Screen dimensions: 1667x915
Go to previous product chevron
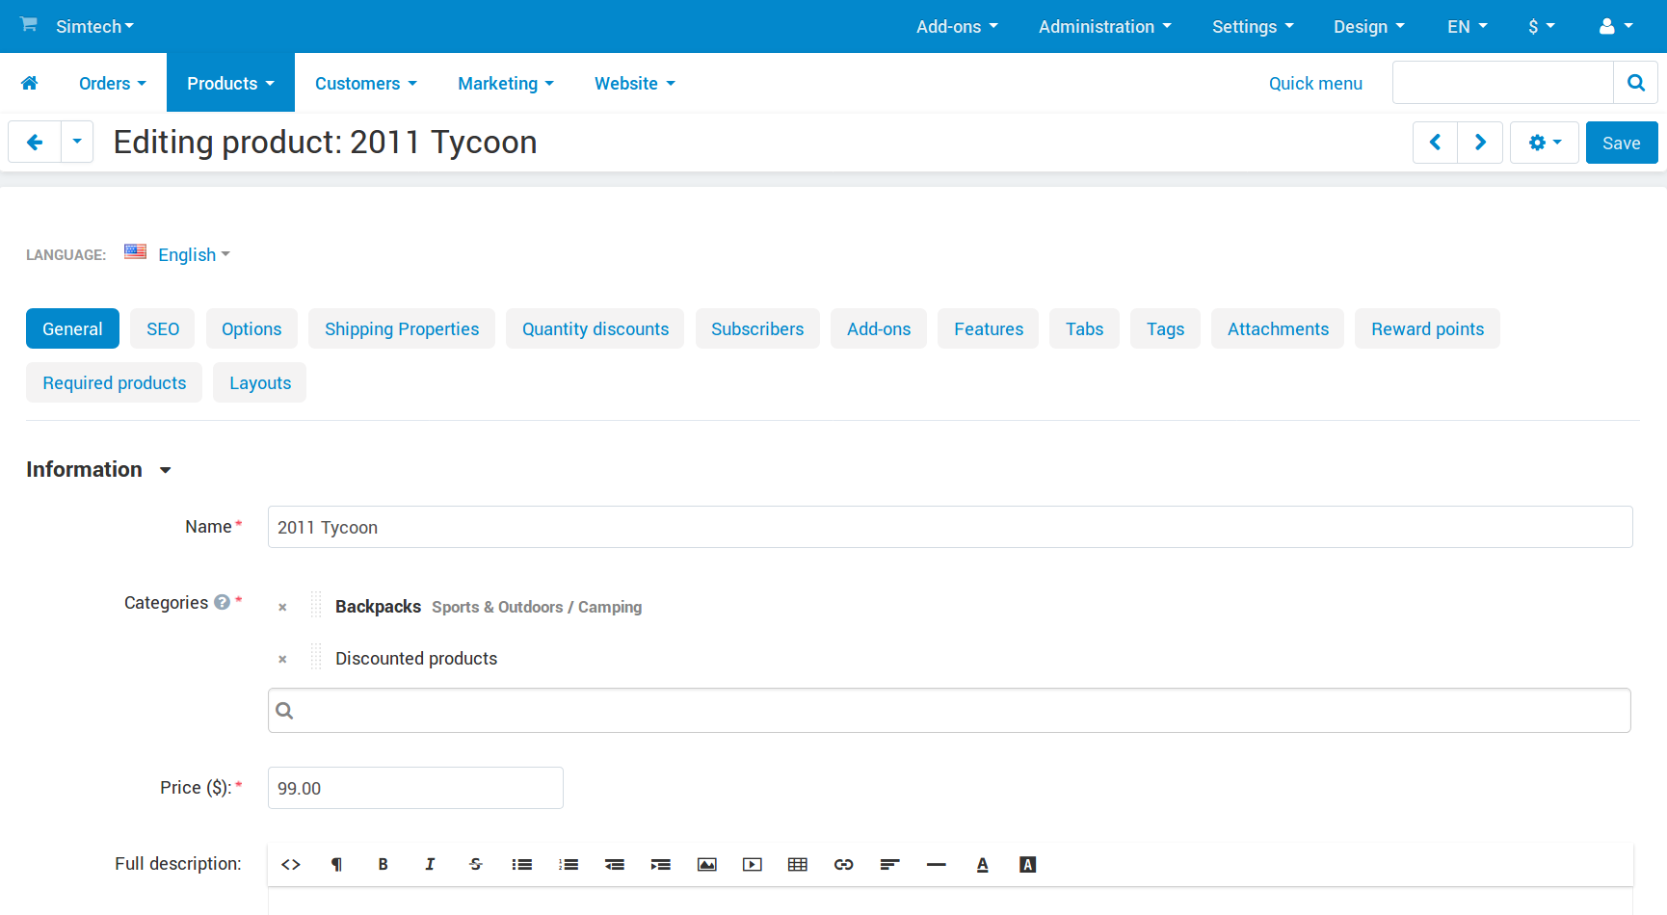[x=1435, y=143]
